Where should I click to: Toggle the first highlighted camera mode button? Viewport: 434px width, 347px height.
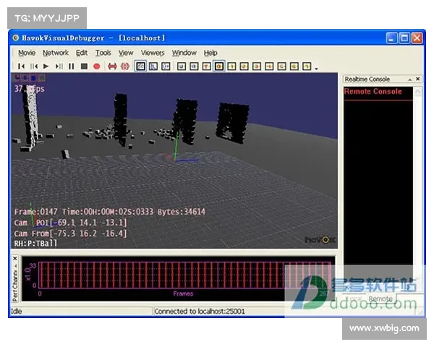[x=141, y=67]
